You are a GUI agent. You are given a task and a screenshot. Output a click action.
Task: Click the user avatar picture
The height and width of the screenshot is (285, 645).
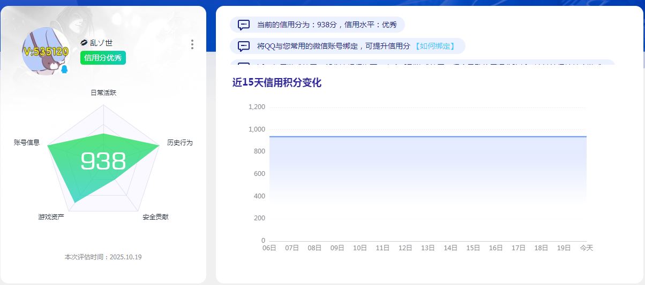pyautogui.click(x=46, y=51)
